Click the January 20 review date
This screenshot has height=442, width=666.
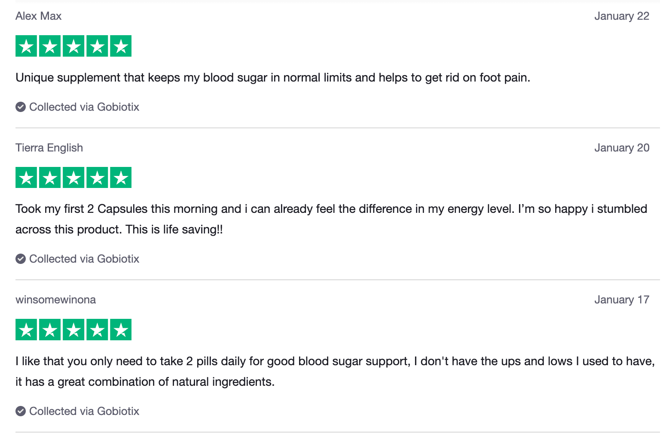coord(621,148)
